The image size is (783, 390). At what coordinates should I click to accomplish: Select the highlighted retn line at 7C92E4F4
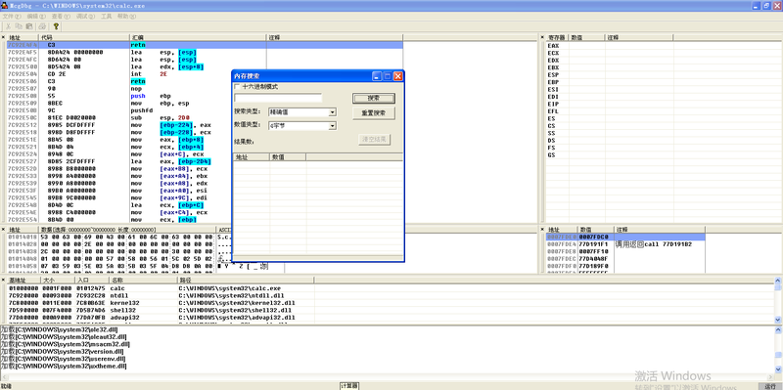tap(205, 45)
